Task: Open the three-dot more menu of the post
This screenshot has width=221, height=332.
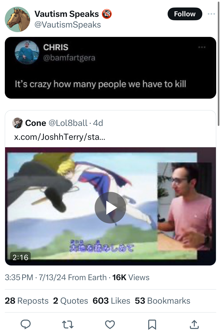Action: (x=211, y=14)
